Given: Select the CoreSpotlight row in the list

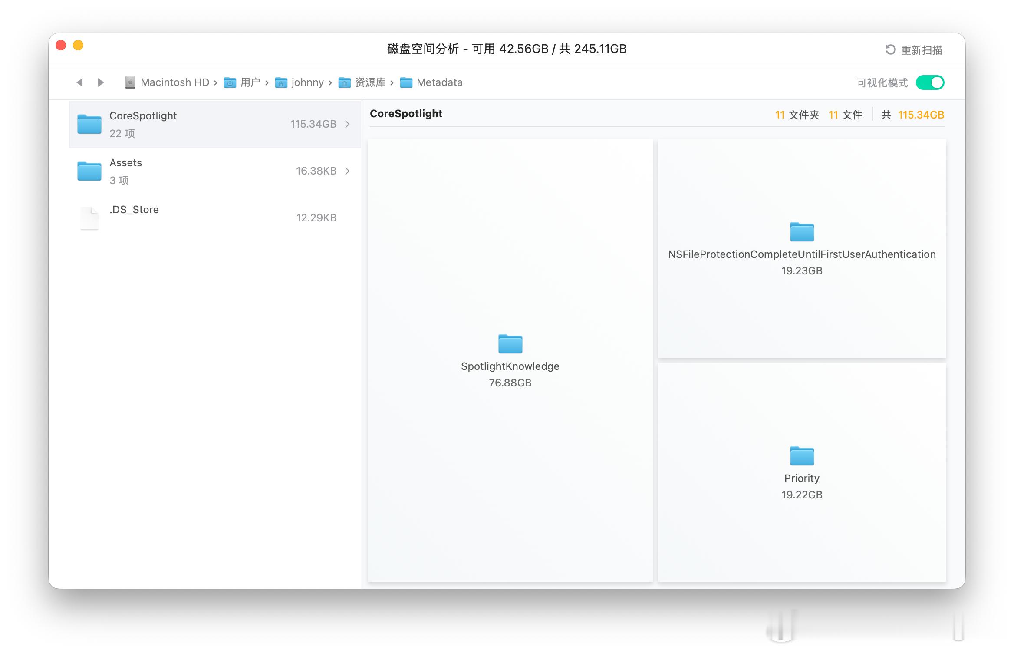Looking at the screenshot, I should click(x=215, y=124).
